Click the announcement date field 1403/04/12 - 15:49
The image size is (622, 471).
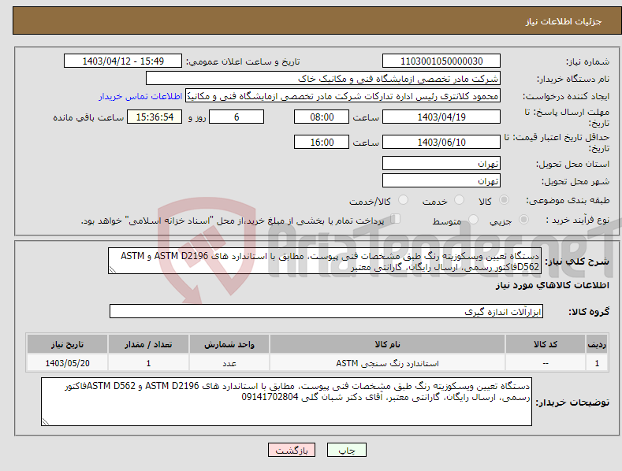click(x=122, y=61)
